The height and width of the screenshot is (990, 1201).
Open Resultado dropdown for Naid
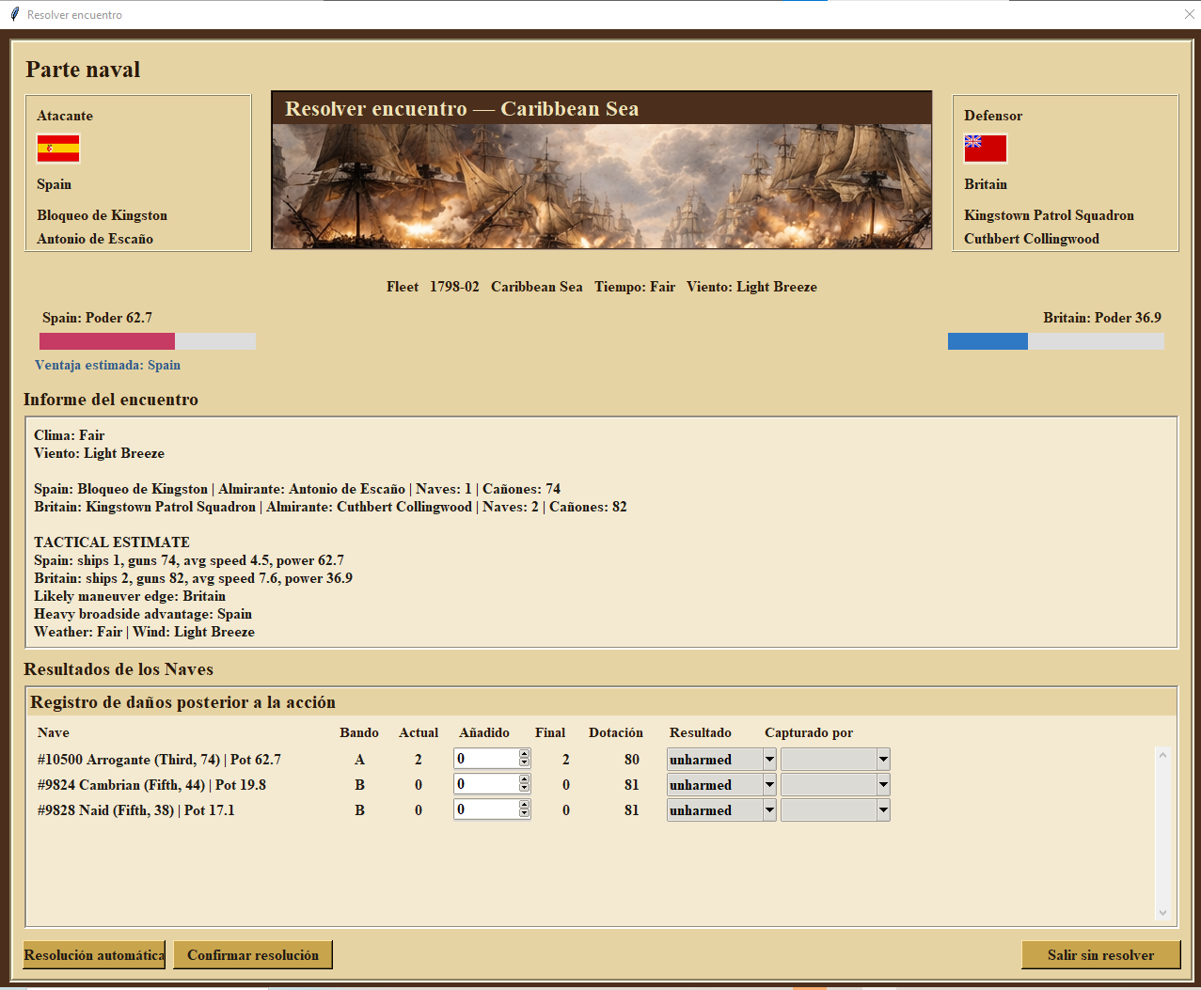point(769,810)
